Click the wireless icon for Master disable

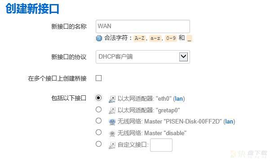[x=112, y=133]
